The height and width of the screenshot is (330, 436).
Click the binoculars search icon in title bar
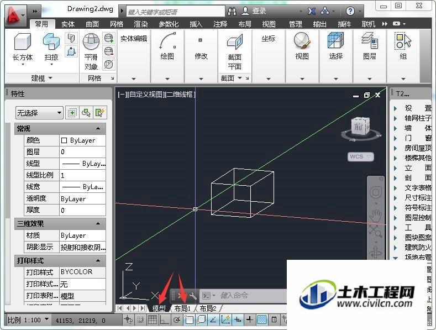232,11
